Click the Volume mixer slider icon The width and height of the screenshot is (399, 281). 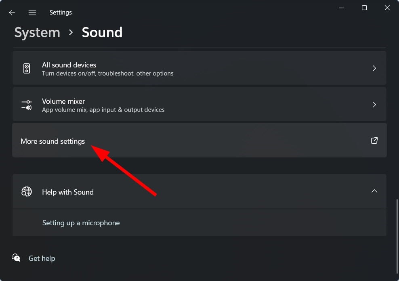pyautogui.click(x=27, y=105)
